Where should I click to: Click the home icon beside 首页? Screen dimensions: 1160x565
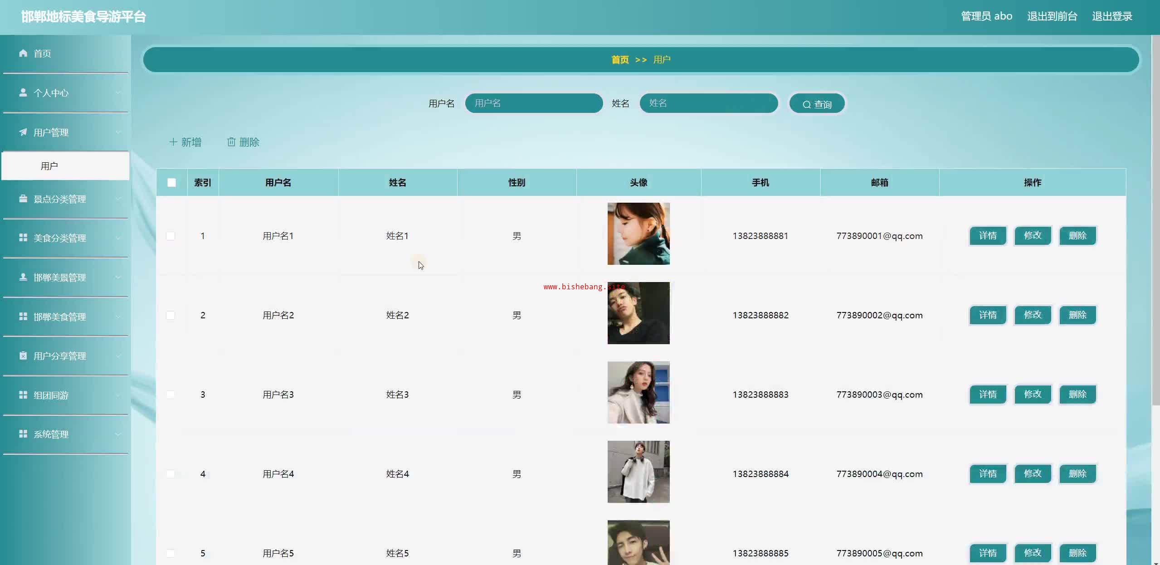23,53
